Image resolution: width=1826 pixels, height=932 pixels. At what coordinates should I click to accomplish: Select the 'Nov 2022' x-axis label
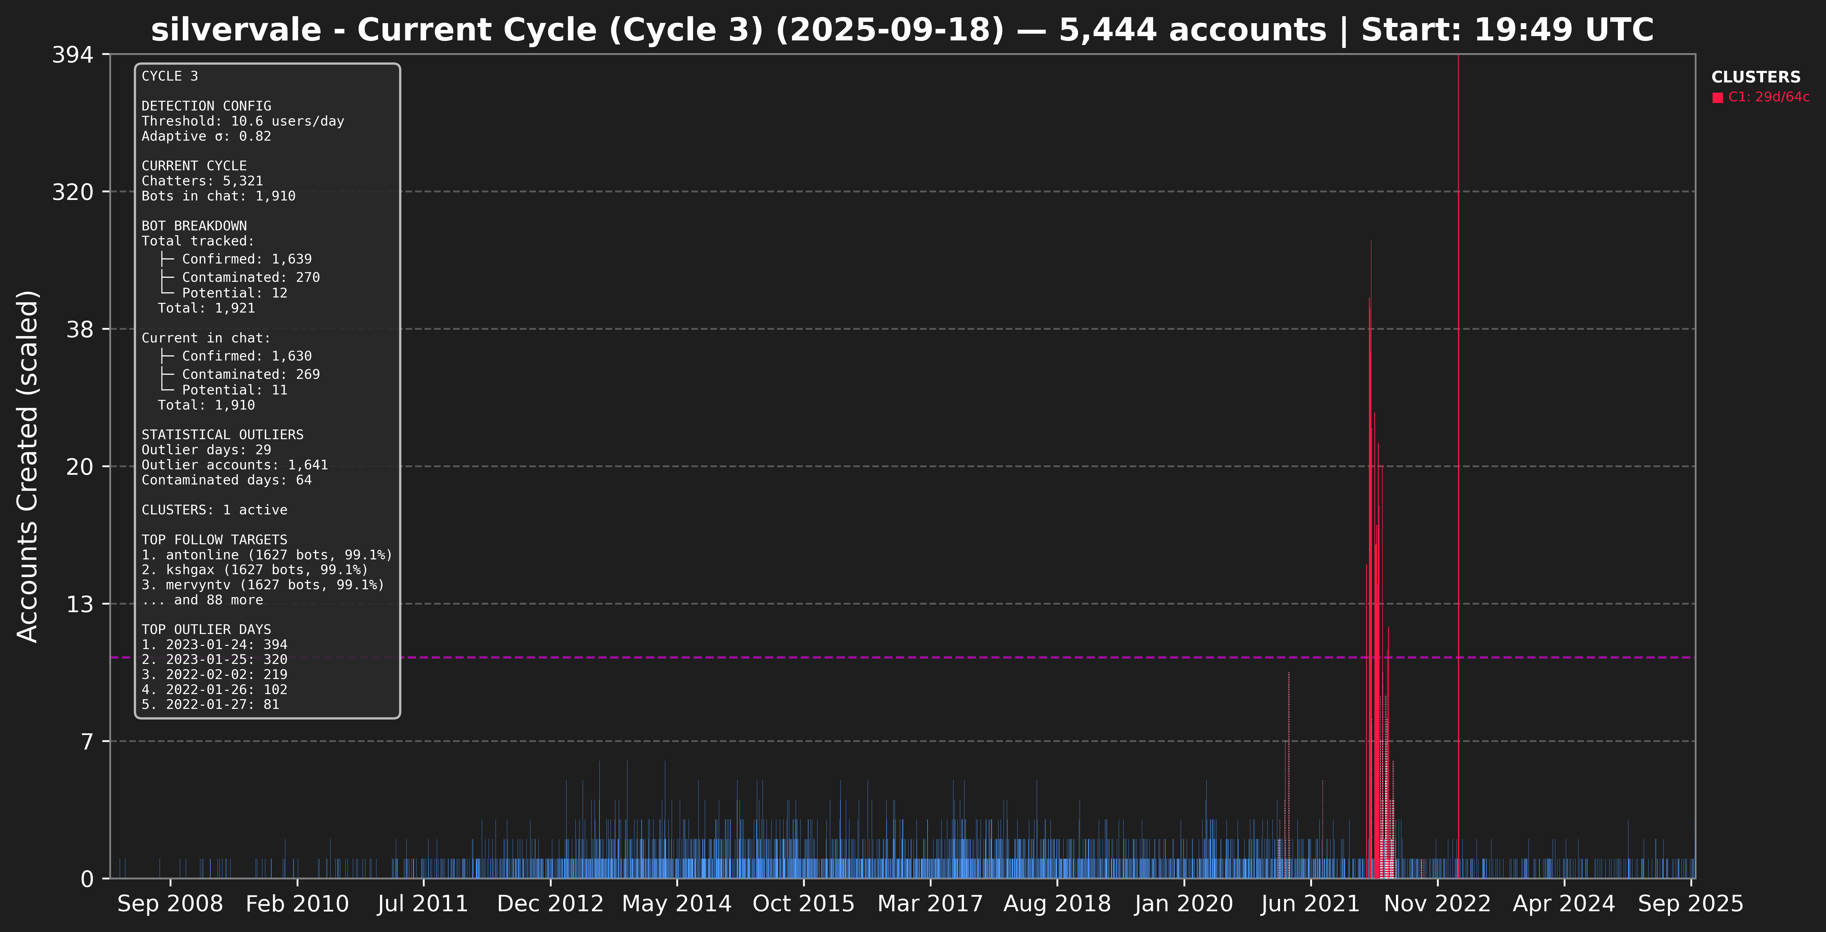1437,904
